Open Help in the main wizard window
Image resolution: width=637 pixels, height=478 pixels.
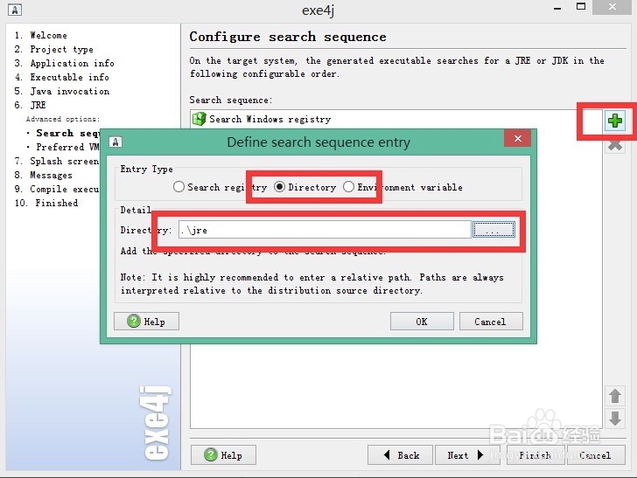pyautogui.click(x=223, y=455)
